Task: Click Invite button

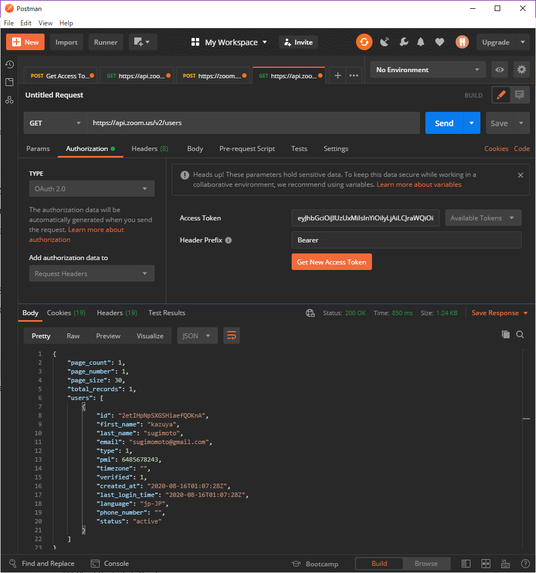Action: tap(298, 42)
